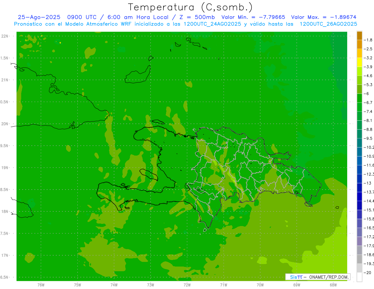
Task: Pick the bright yellow colorbar swatch
Action: [359, 62]
